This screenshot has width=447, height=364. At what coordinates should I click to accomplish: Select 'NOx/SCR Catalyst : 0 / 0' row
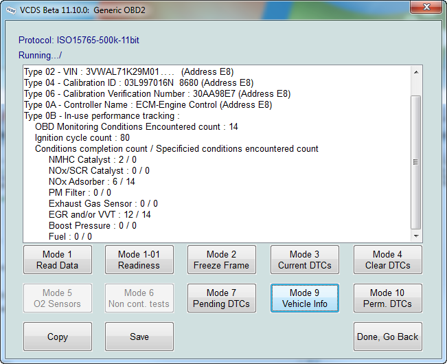[99, 170]
